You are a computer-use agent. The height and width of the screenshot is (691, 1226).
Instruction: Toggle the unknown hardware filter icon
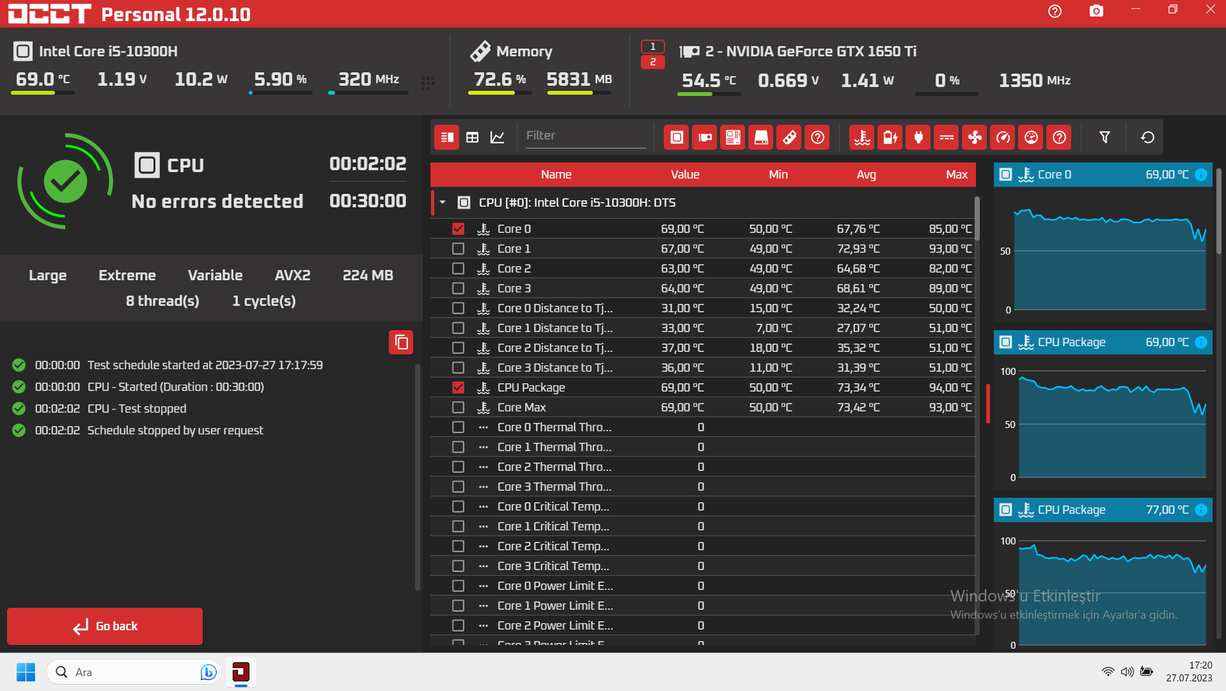[x=817, y=137]
